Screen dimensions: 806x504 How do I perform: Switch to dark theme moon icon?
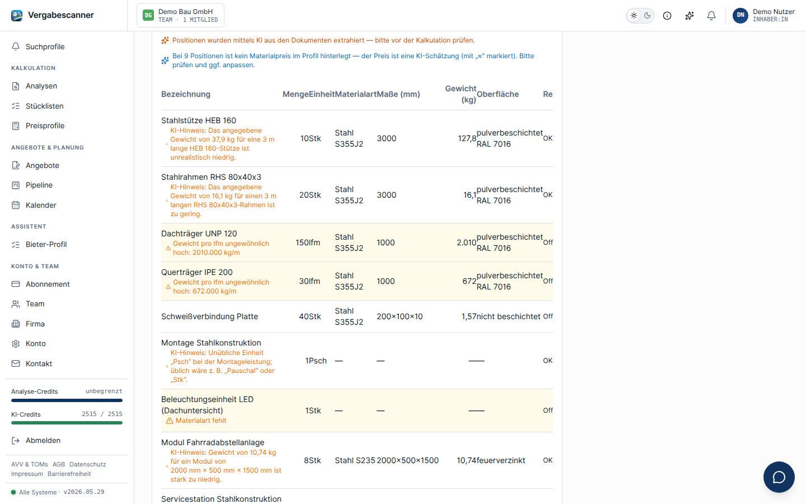tap(648, 16)
